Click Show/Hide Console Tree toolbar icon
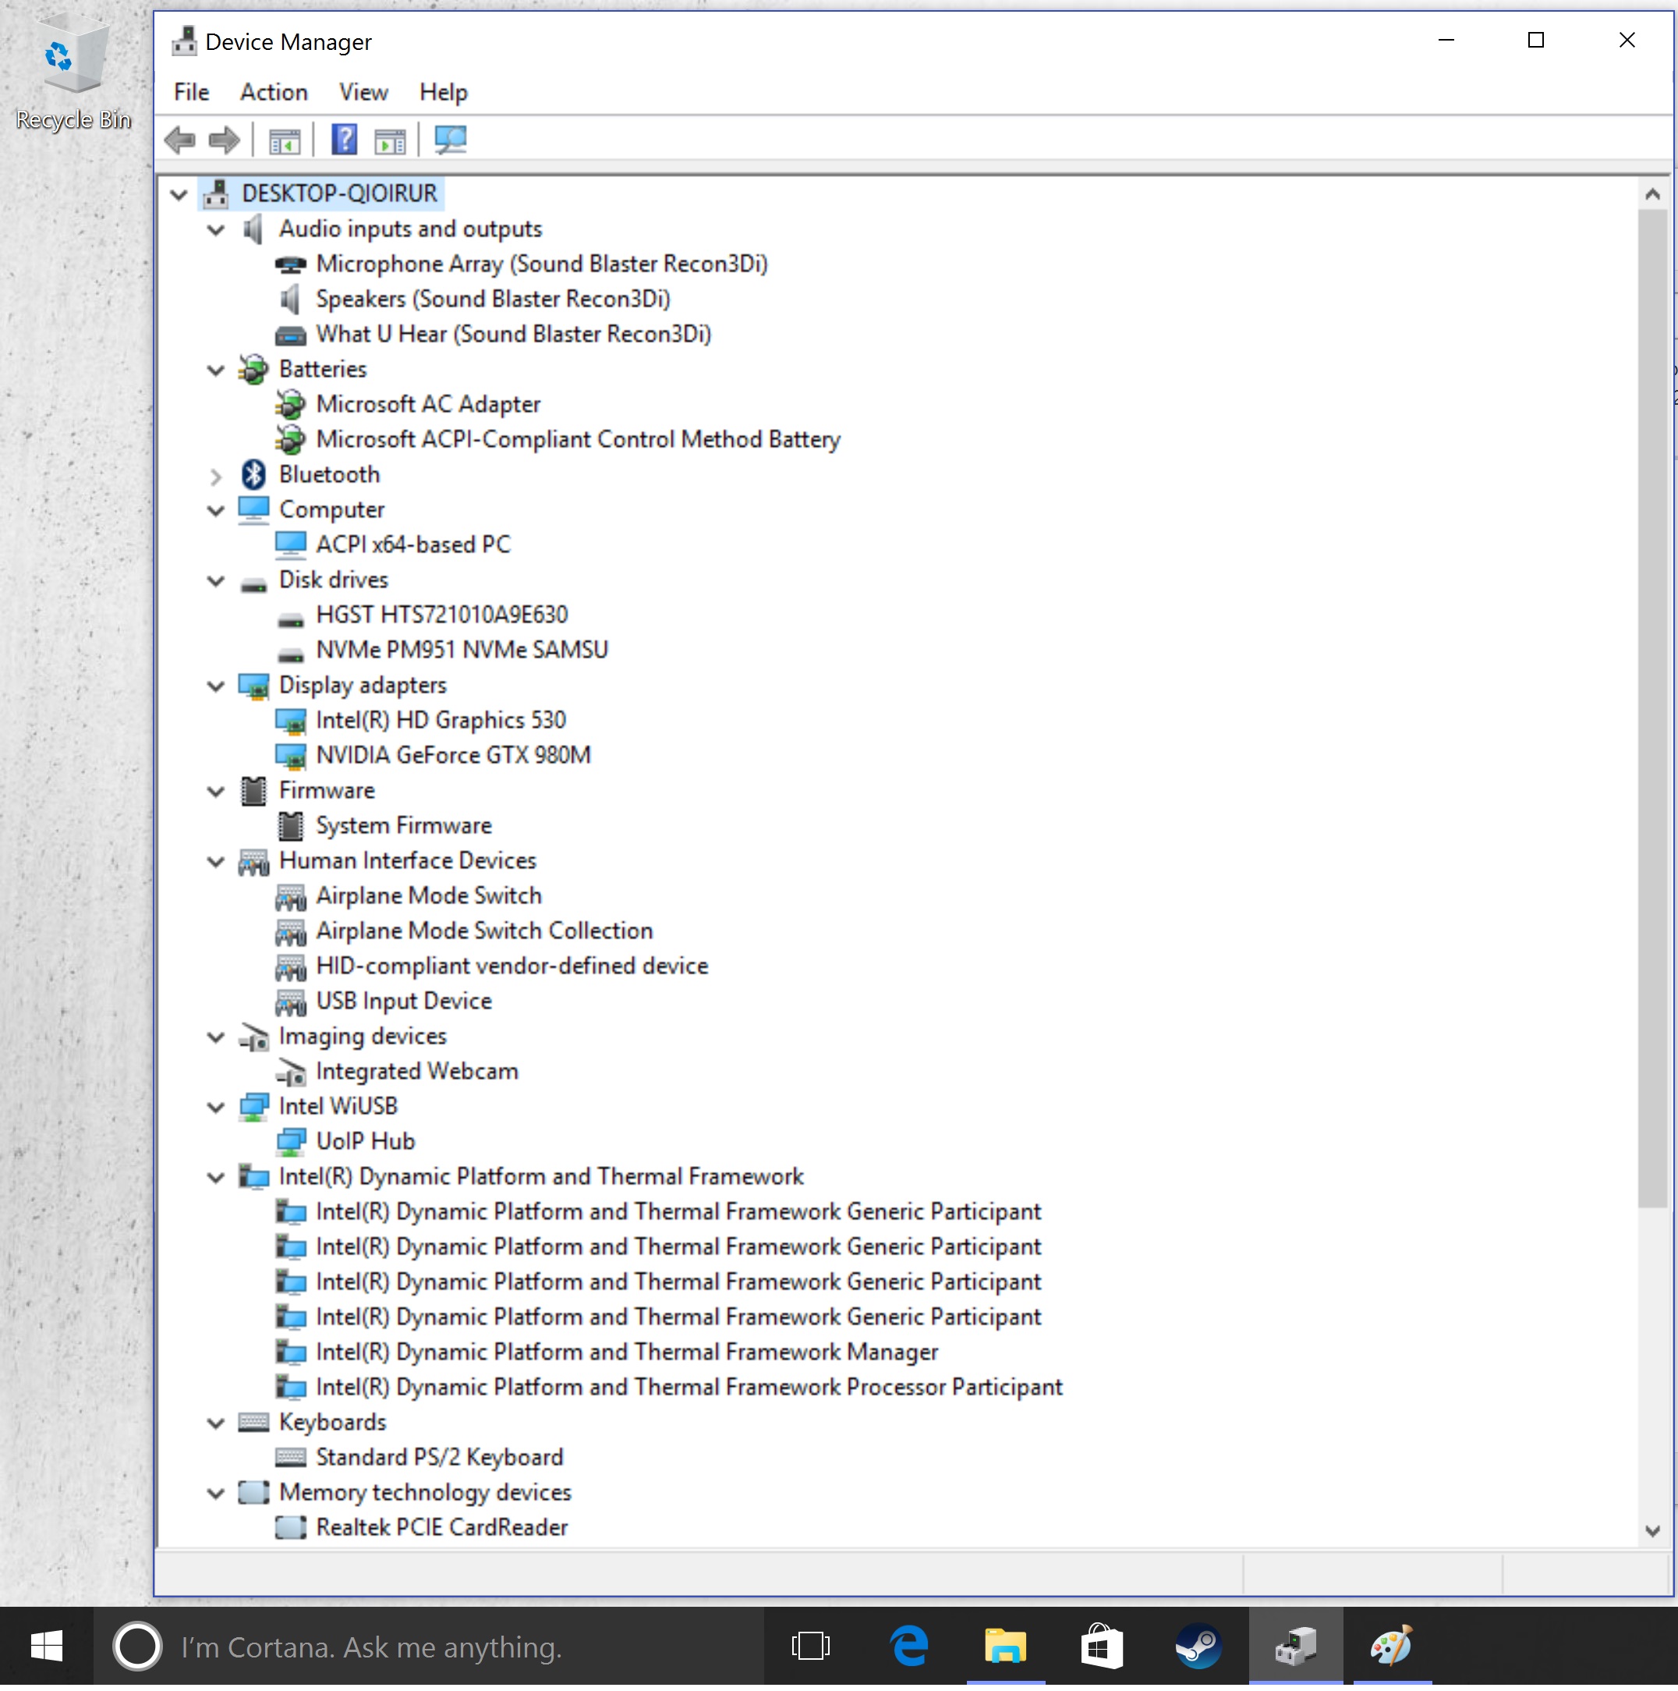Viewport: 1678px width, 1691px height. click(x=284, y=140)
